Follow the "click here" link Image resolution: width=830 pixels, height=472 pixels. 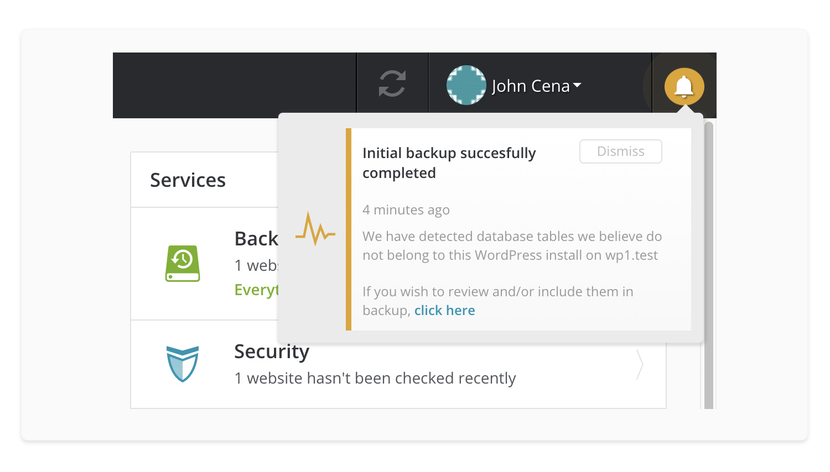[x=444, y=311]
